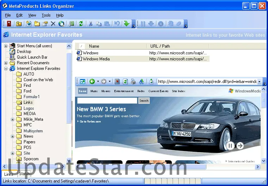Open the Properties toolbar icon
Image resolution: width=268 pixels, height=186 pixels.
point(45,24)
